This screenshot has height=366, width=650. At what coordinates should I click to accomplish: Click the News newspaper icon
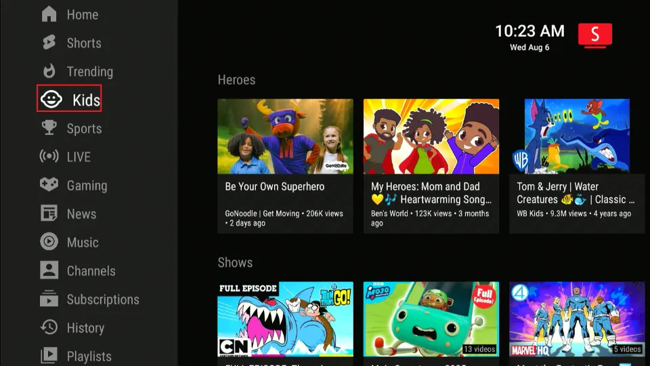click(49, 213)
